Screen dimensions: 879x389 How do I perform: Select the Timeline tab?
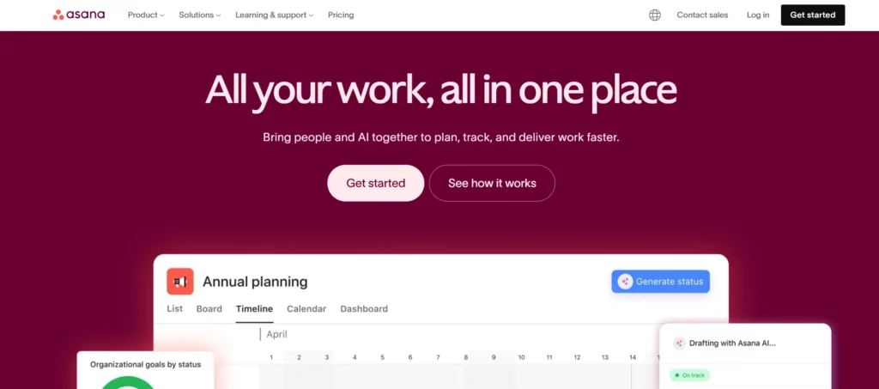(254, 309)
